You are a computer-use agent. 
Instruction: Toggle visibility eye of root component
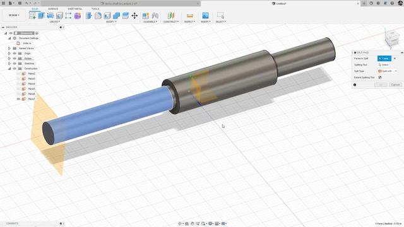pos(11,33)
